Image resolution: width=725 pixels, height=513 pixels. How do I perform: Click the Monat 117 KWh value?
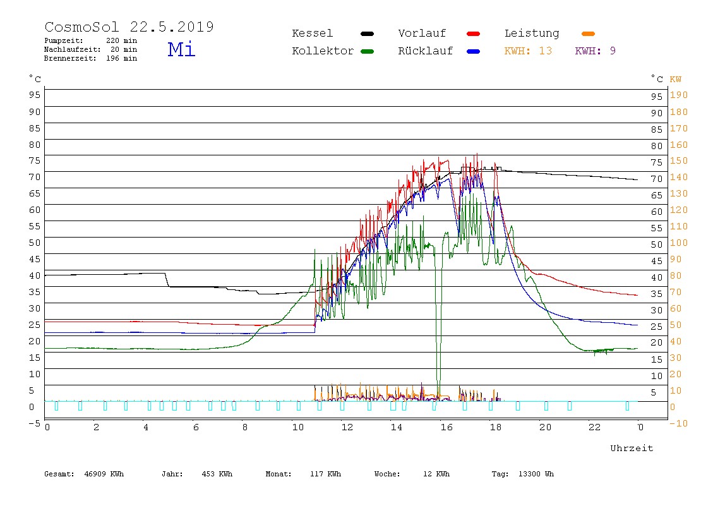303,474
